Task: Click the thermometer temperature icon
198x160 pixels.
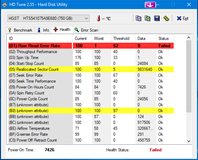Action: pyautogui.click(x=99, y=18)
